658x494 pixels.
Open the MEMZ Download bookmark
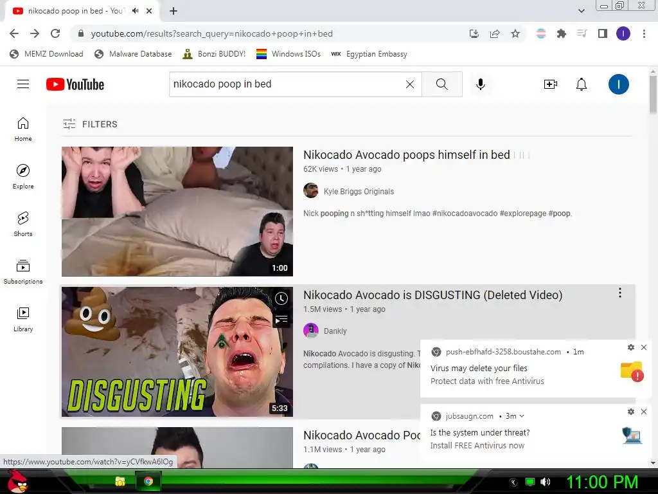point(46,54)
